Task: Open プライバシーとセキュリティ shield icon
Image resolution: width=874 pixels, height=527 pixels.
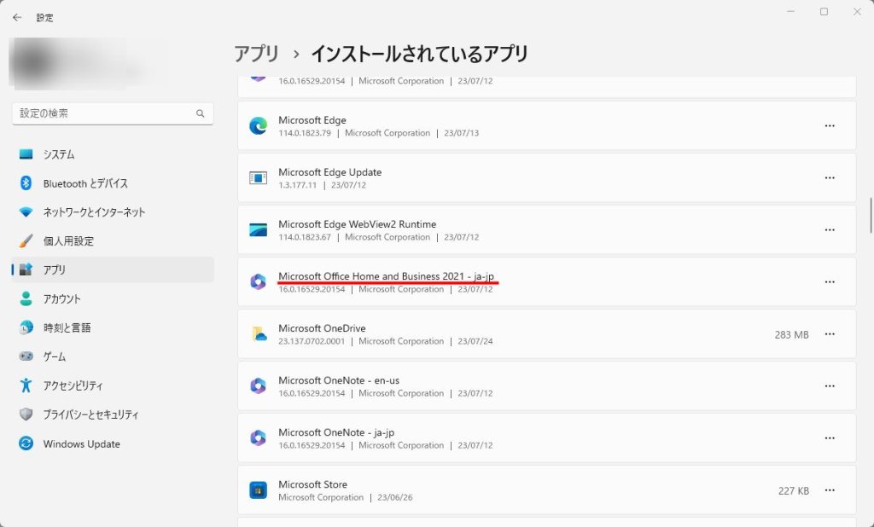Action: coord(26,414)
